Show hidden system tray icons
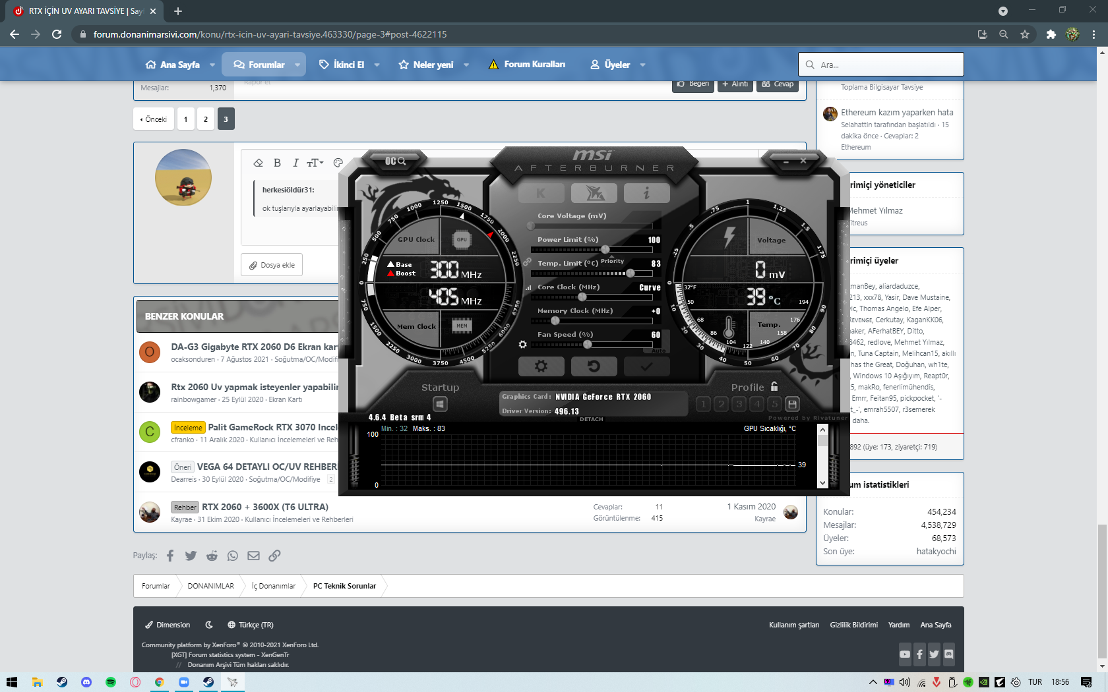Viewport: 1108px width, 692px height. 873,682
